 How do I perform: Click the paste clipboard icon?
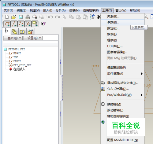tap(78, 17)
